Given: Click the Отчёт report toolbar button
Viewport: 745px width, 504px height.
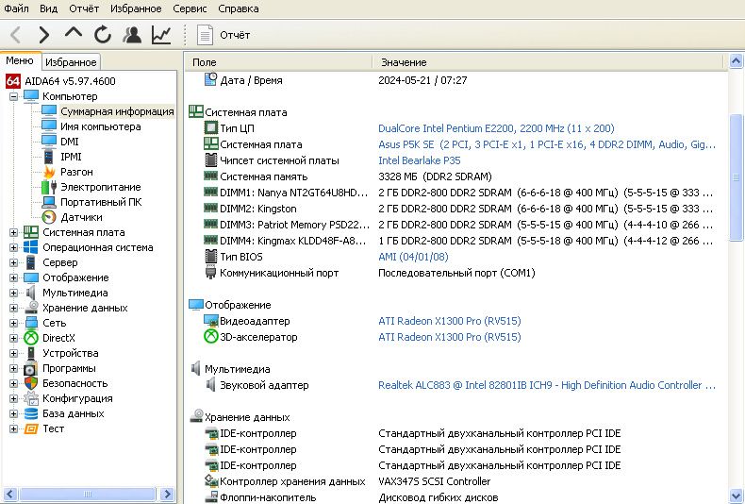Looking at the screenshot, I should (223, 35).
